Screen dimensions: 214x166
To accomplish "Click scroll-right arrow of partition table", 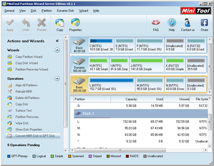I will pyautogui.click(x=206, y=150).
